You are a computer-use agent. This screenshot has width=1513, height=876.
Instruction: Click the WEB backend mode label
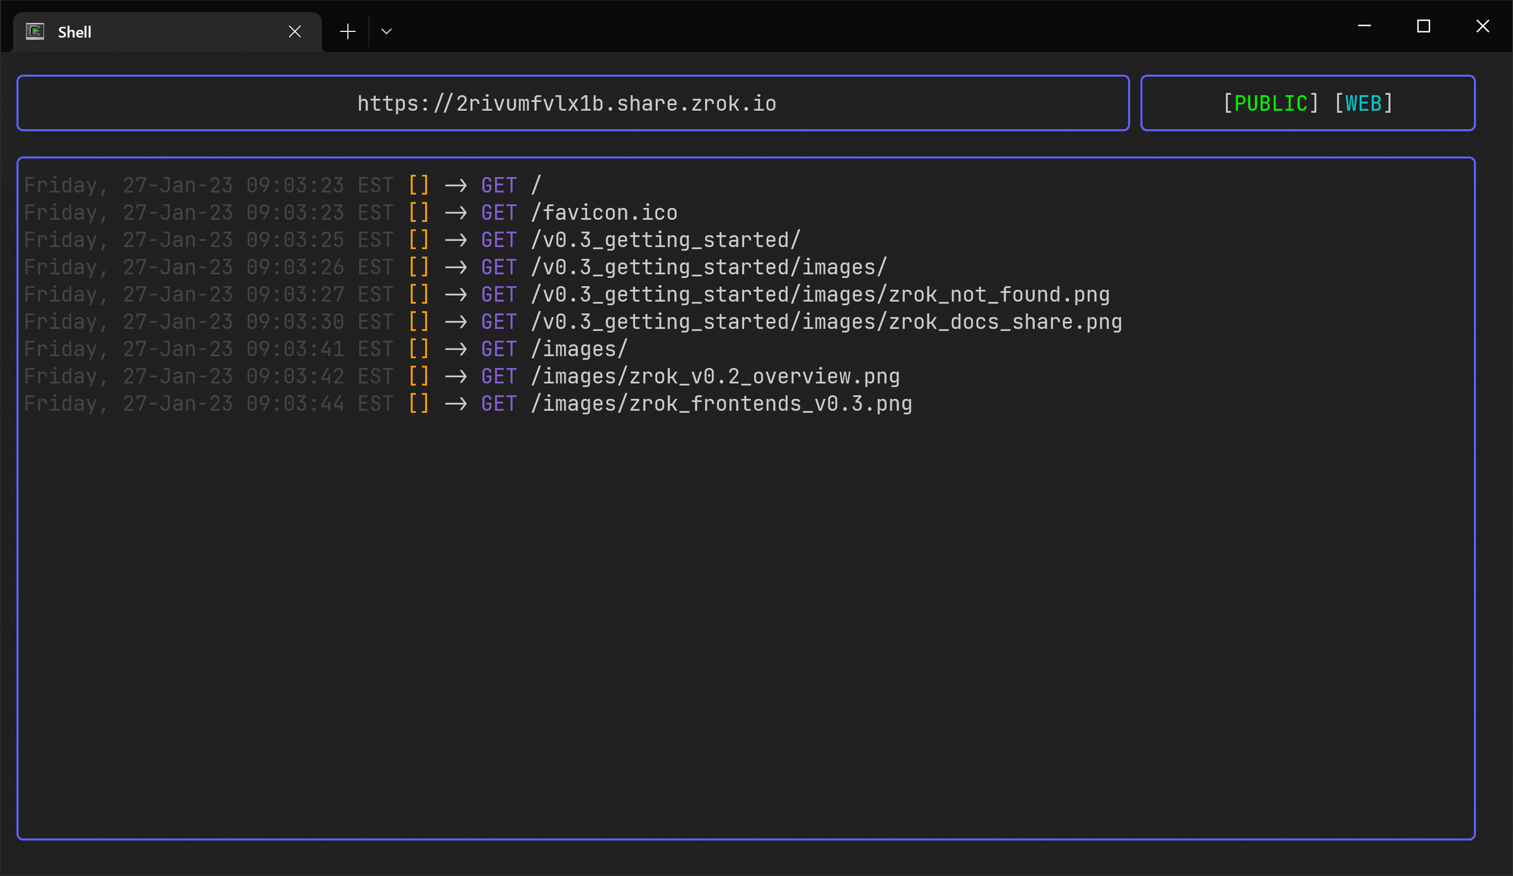(1363, 103)
